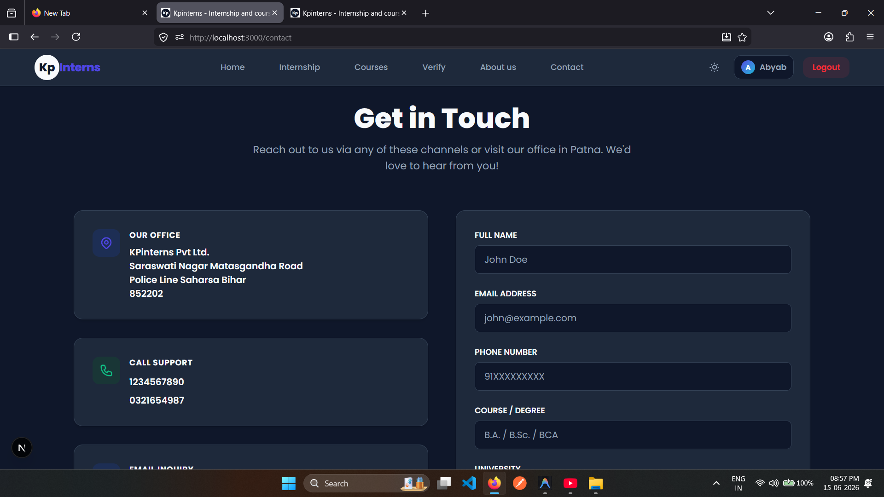Open site permissions info icon

coord(180,37)
